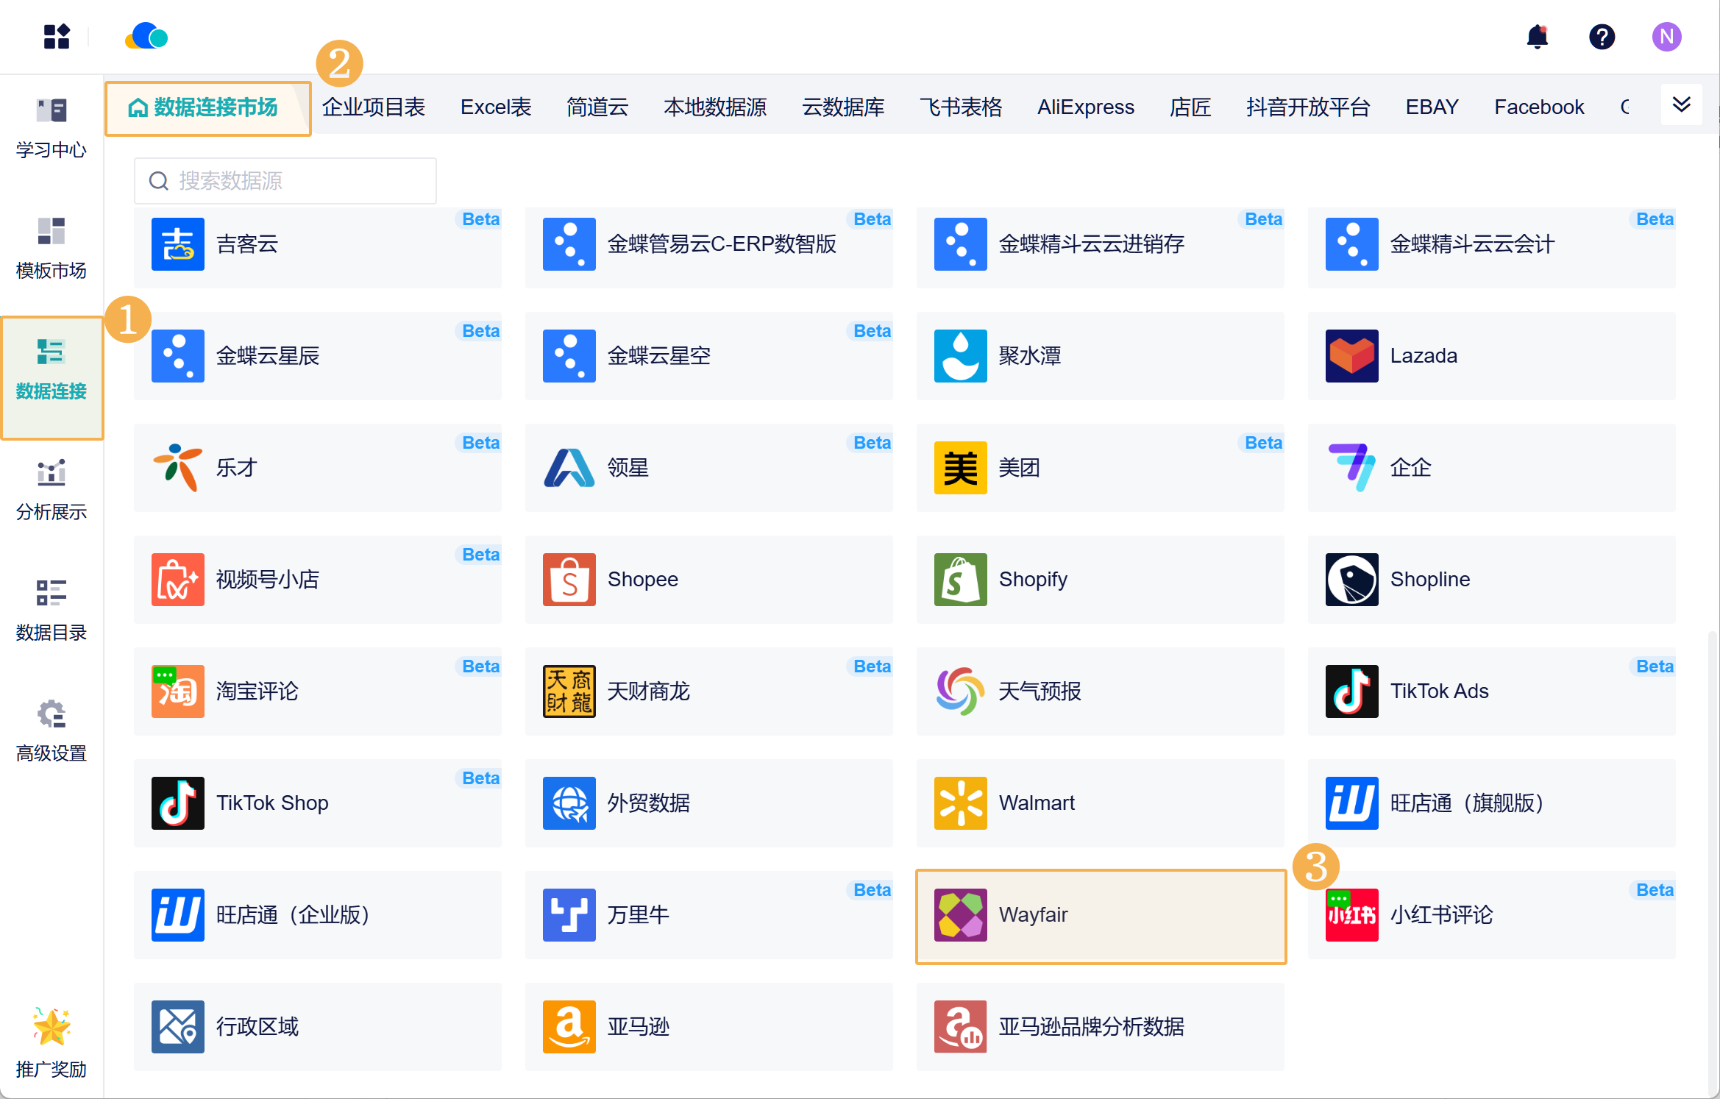Image resolution: width=1720 pixels, height=1099 pixels.
Task: Switch to AliExpress tab
Action: (x=1086, y=107)
